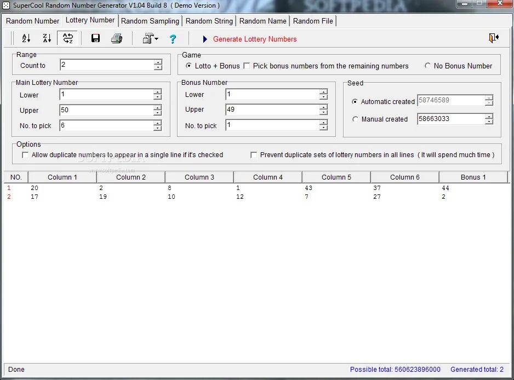Print the generated lottery numbers

pos(117,38)
